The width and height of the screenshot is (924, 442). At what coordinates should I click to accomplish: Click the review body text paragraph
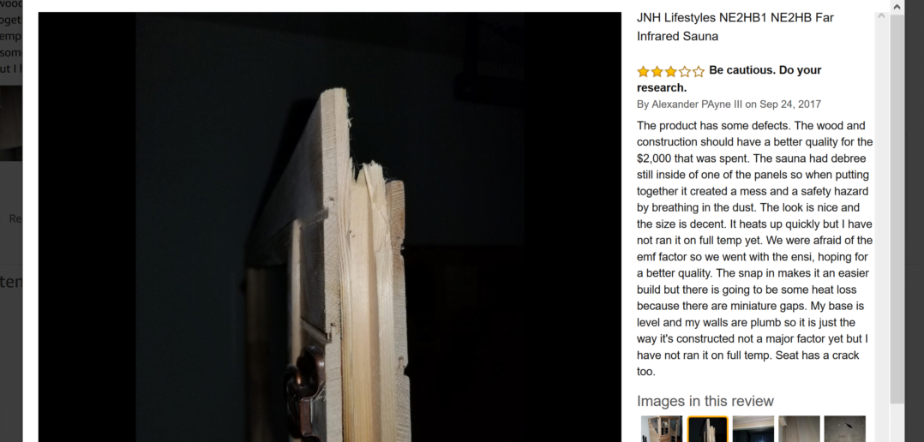755,248
